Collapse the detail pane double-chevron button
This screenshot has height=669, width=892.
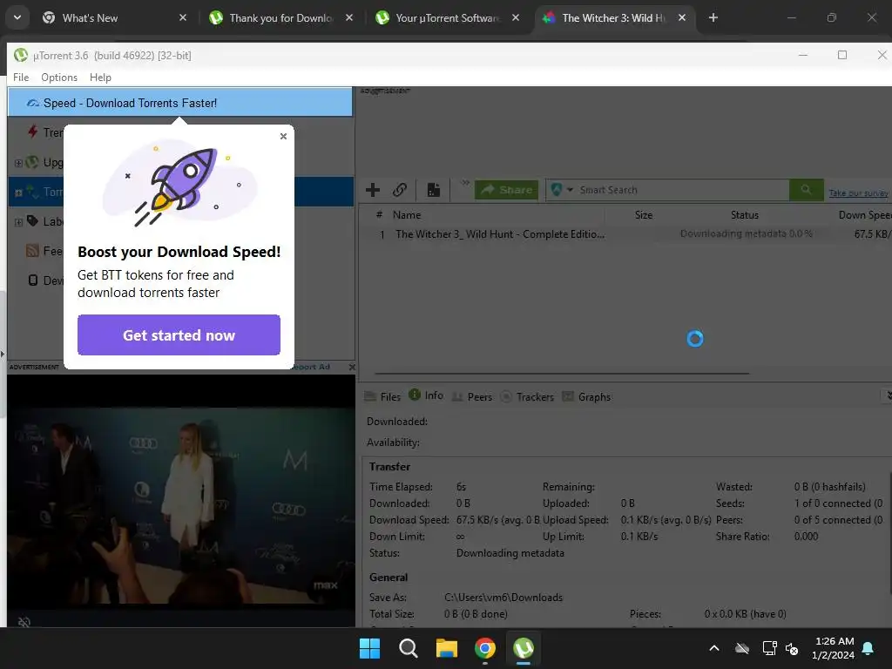coord(888,395)
